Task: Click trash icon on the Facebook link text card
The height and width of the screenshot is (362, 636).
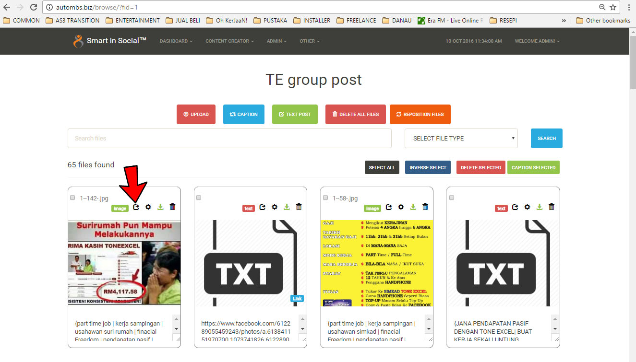Action: 299,207
